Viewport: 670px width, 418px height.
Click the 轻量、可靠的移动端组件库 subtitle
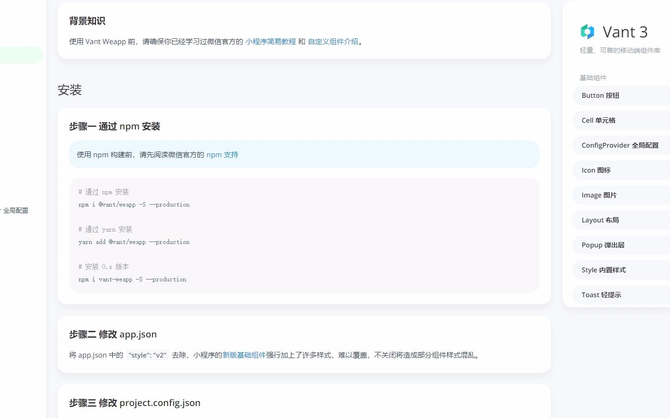[x=620, y=50]
